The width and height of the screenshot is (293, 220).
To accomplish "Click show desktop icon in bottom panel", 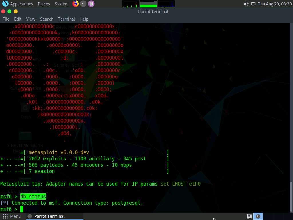I will click(x=249, y=216).
